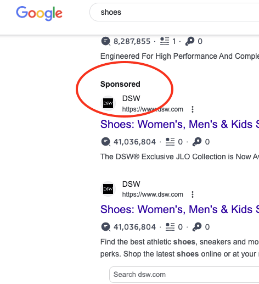The width and height of the screenshot is (259, 284).
Task: Select the 8,287,855 traffic value
Action: (132, 41)
